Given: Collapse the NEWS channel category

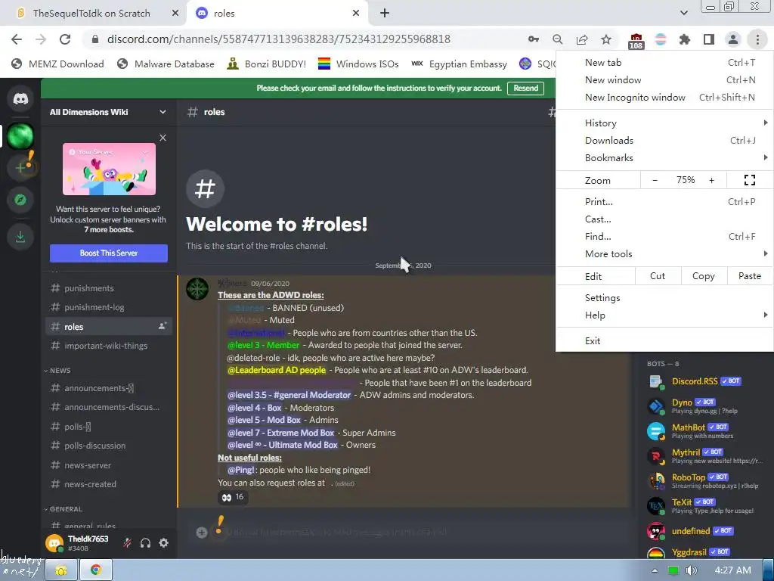Looking at the screenshot, I should pos(57,371).
